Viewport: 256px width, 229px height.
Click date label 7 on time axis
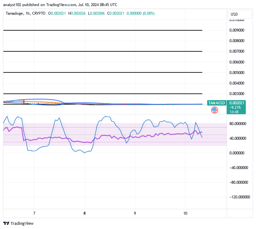(34, 213)
